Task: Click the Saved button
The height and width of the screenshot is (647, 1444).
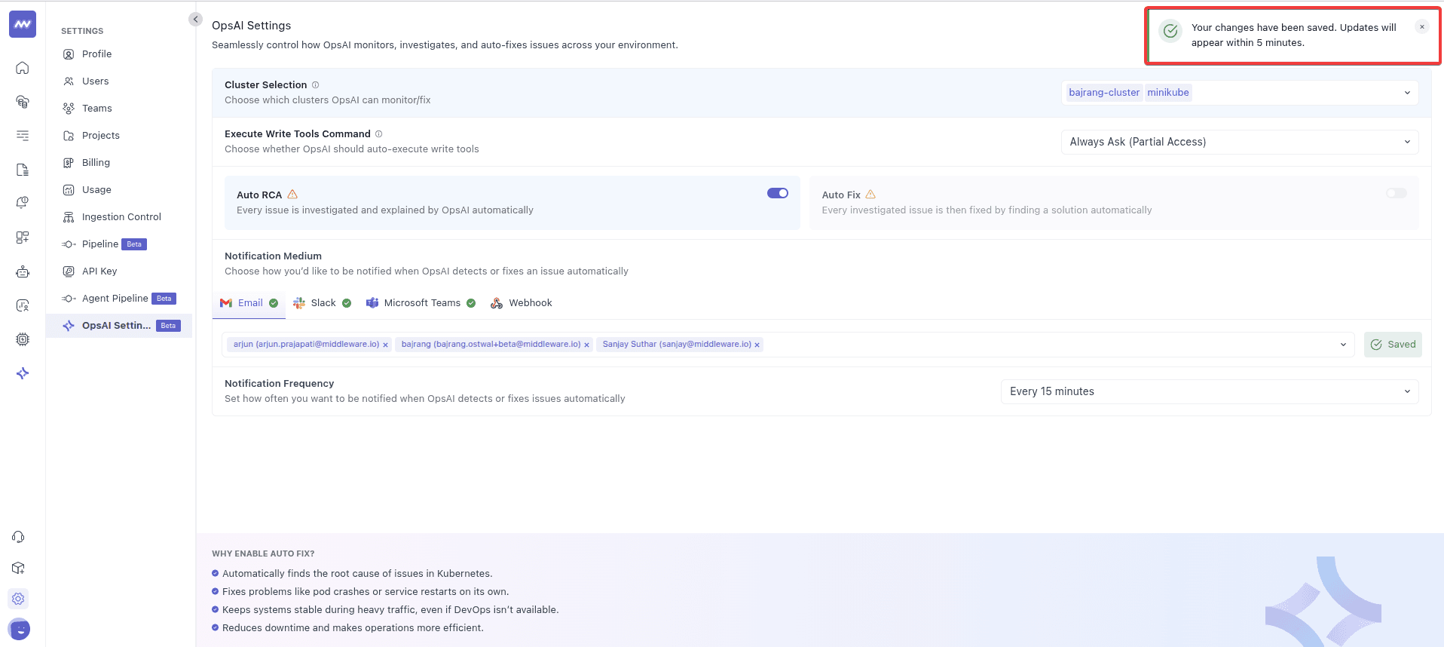Action: 1392,345
